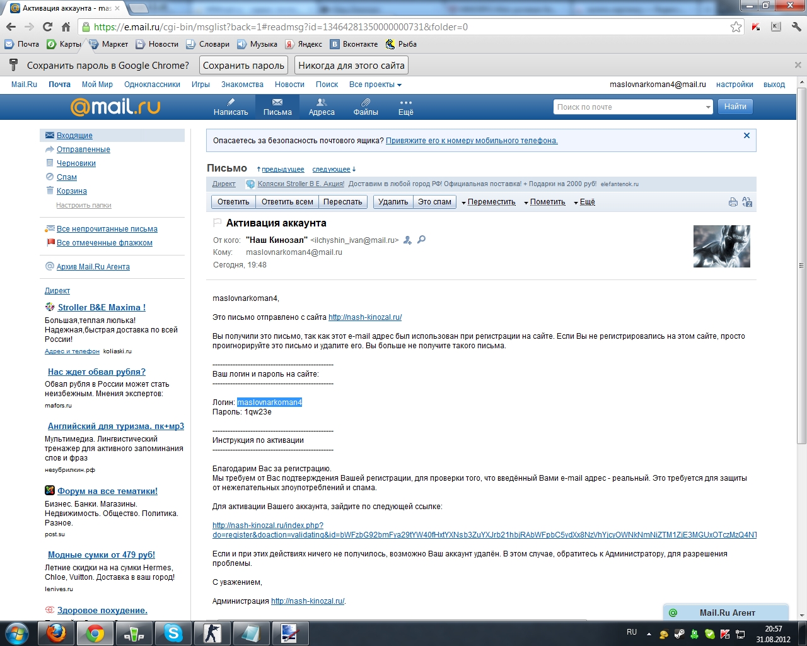
Task: Click Сохранить пароль button
Action: [243, 66]
